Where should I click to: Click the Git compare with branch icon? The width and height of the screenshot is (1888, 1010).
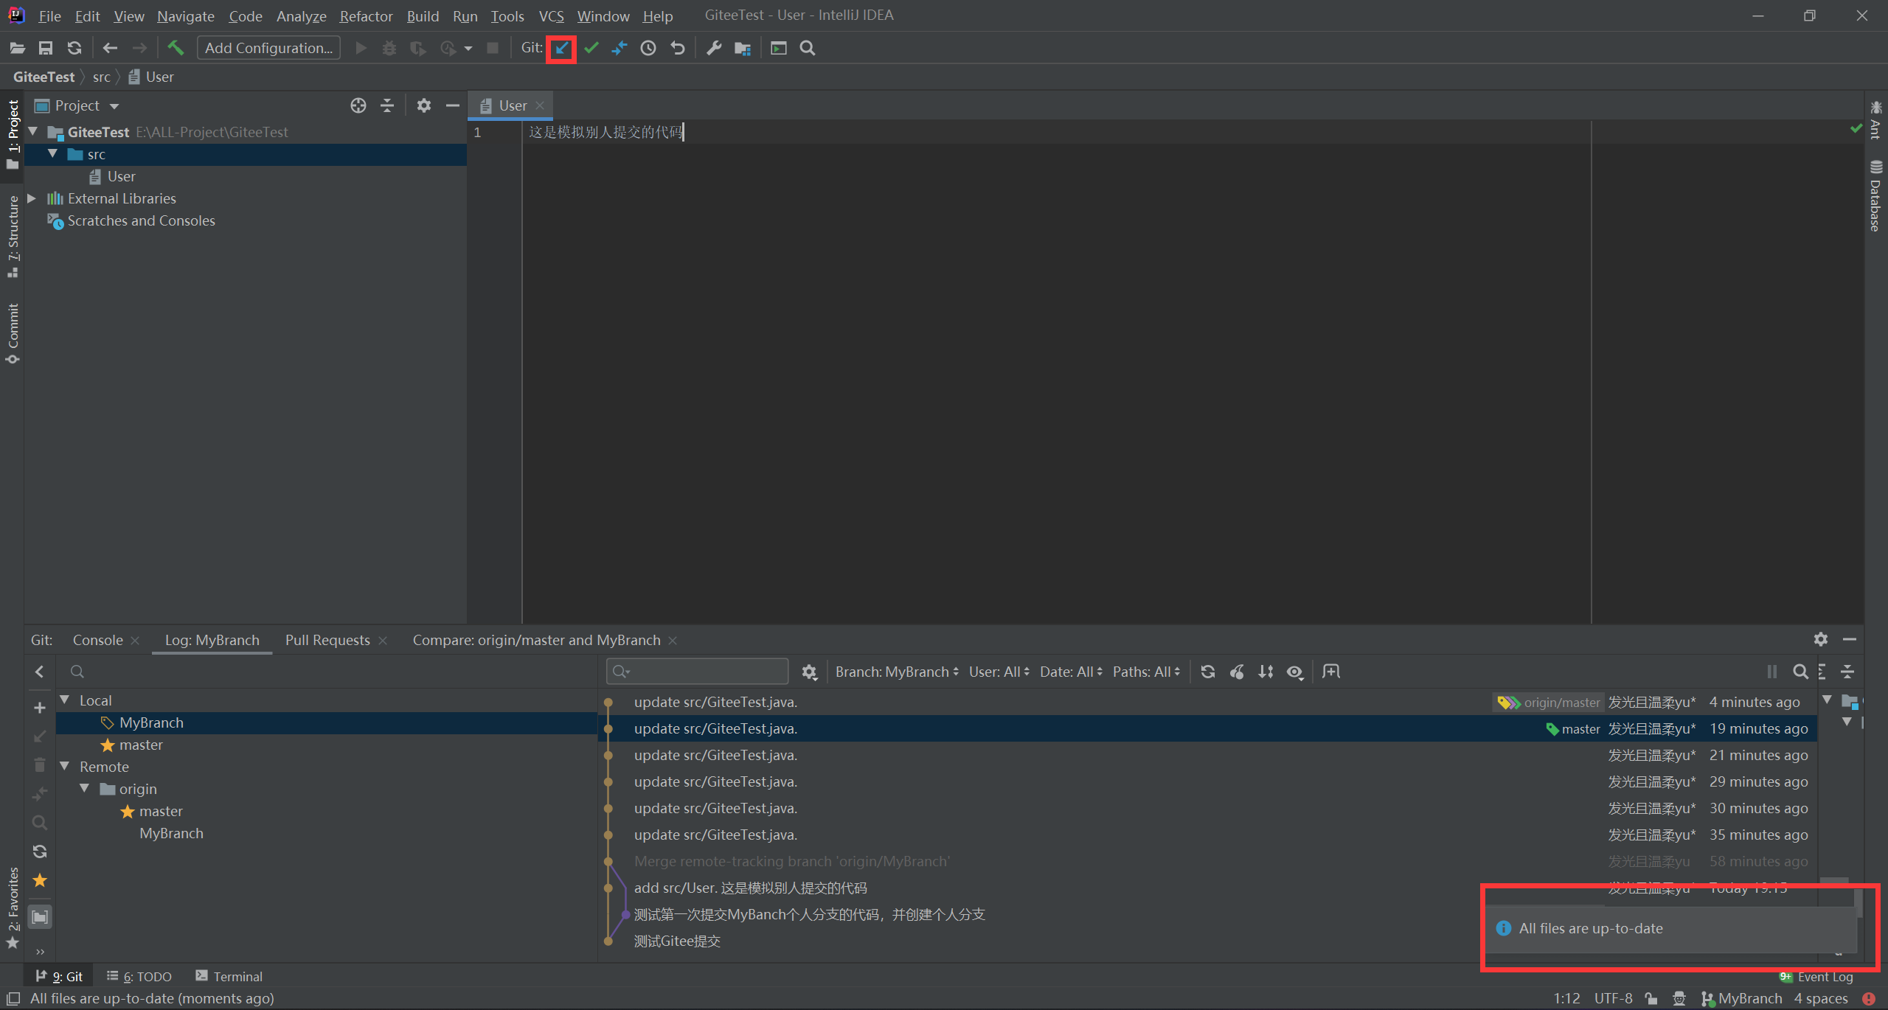619,49
